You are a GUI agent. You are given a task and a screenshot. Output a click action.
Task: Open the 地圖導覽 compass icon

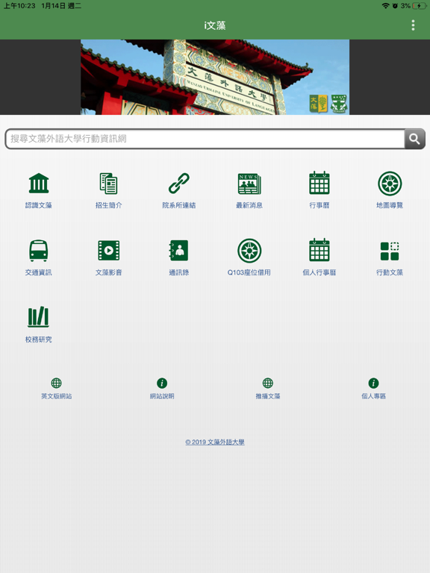click(x=390, y=184)
